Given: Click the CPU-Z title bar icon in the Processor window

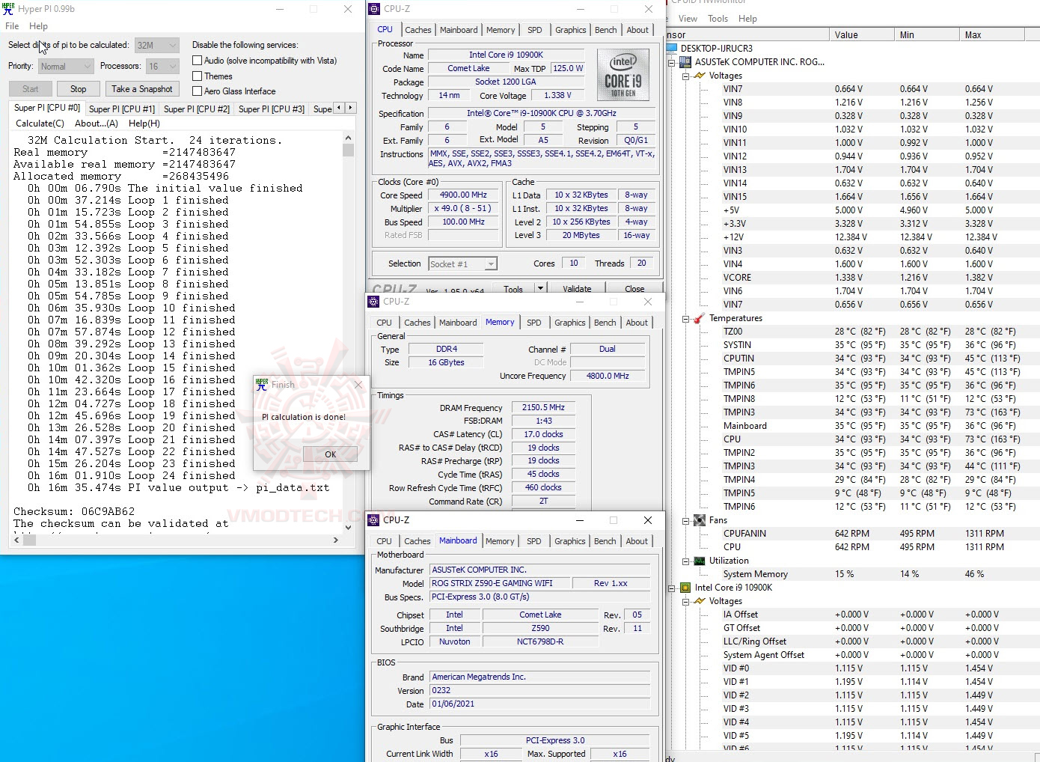Looking at the screenshot, I should click(374, 9).
